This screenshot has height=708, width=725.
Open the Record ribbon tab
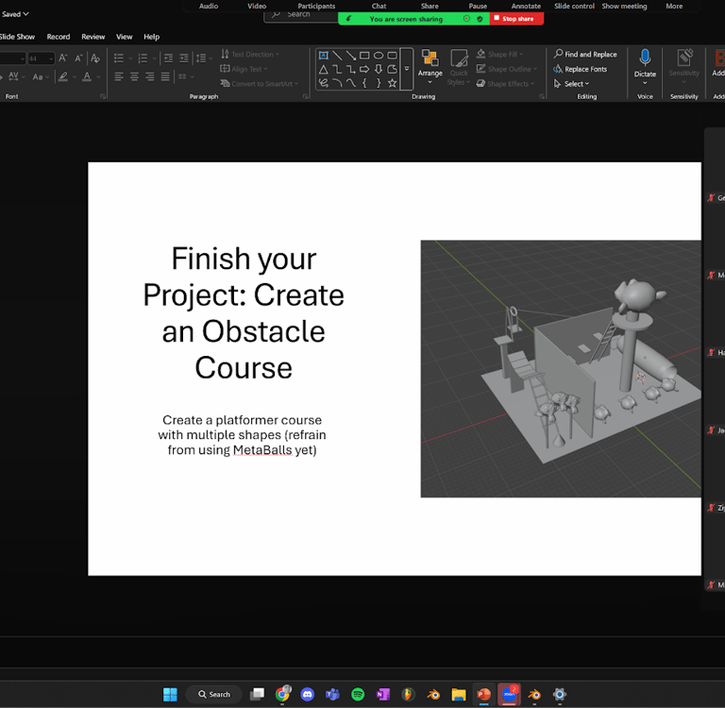[x=59, y=37]
